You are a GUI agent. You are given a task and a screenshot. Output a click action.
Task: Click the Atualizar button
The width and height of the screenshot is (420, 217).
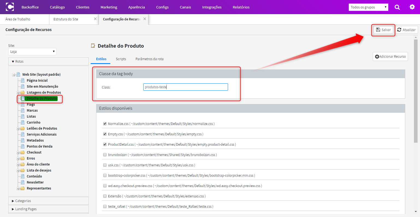[x=406, y=30]
